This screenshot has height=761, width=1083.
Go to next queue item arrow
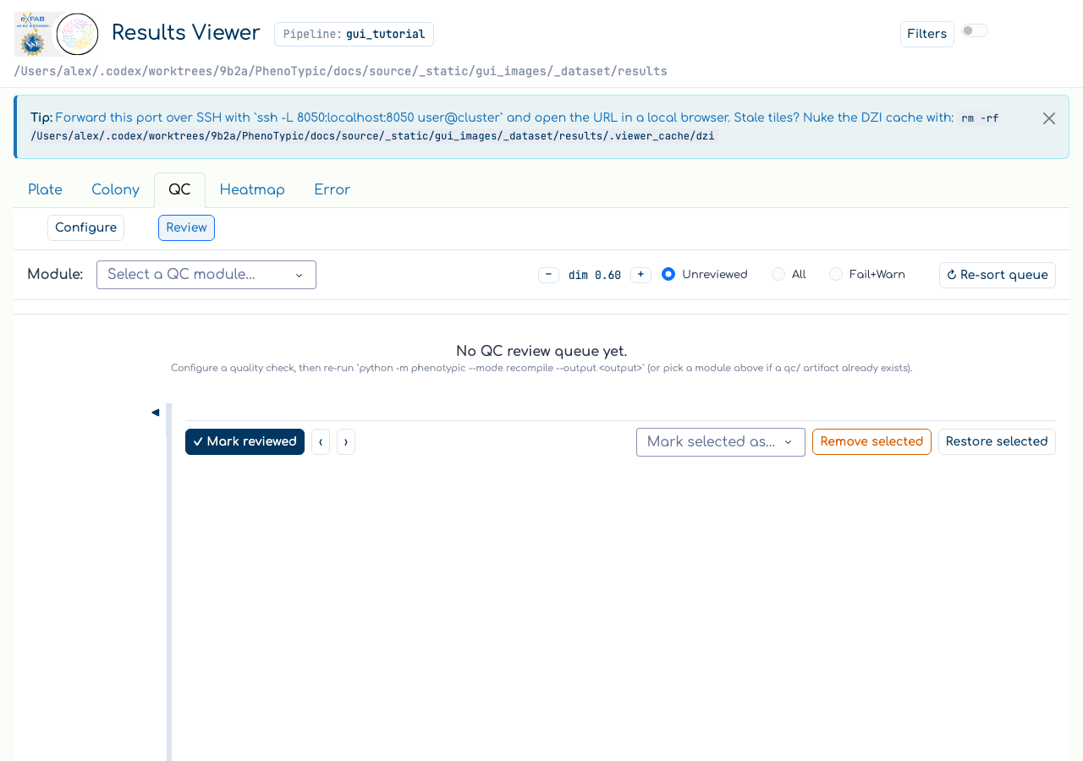346,441
